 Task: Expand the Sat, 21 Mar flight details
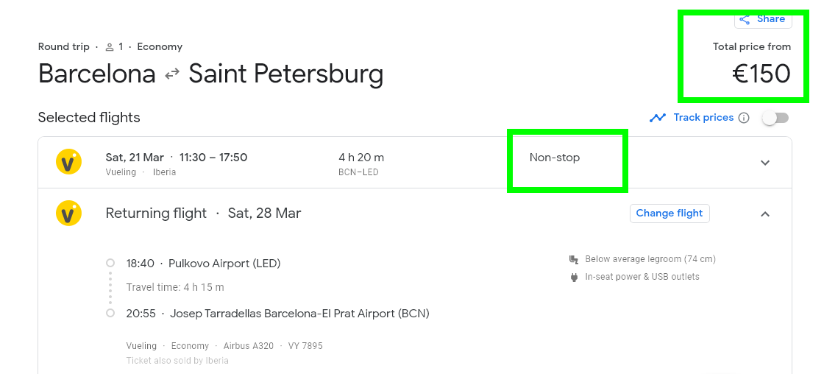(x=765, y=163)
